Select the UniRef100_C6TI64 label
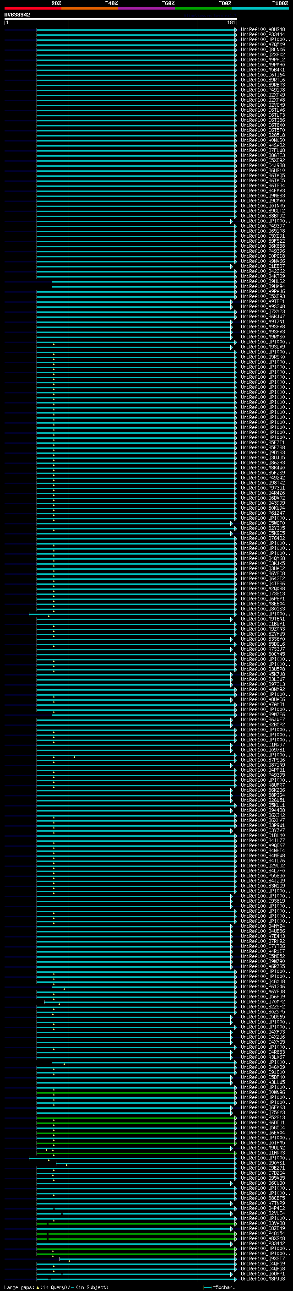Image resolution: width=293 pixels, height=1291 pixels. pyautogui.click(x=263, y=75)
